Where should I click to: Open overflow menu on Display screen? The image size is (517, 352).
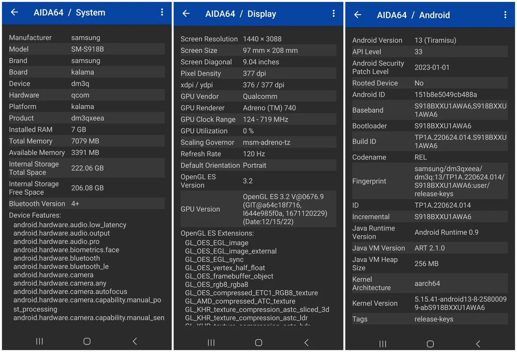334,14
